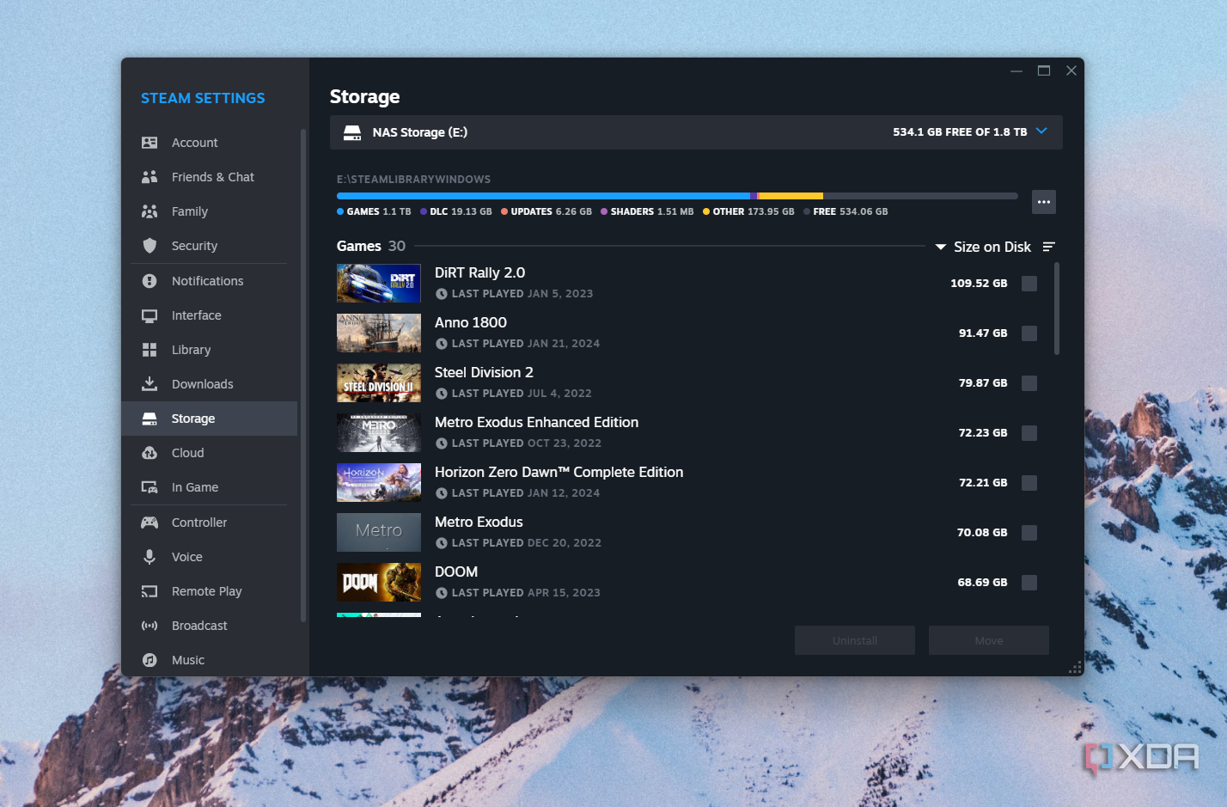The image size is (1227, 807).
Task: Click the window resize grip at corner
Action: (x=1075, y=667)
